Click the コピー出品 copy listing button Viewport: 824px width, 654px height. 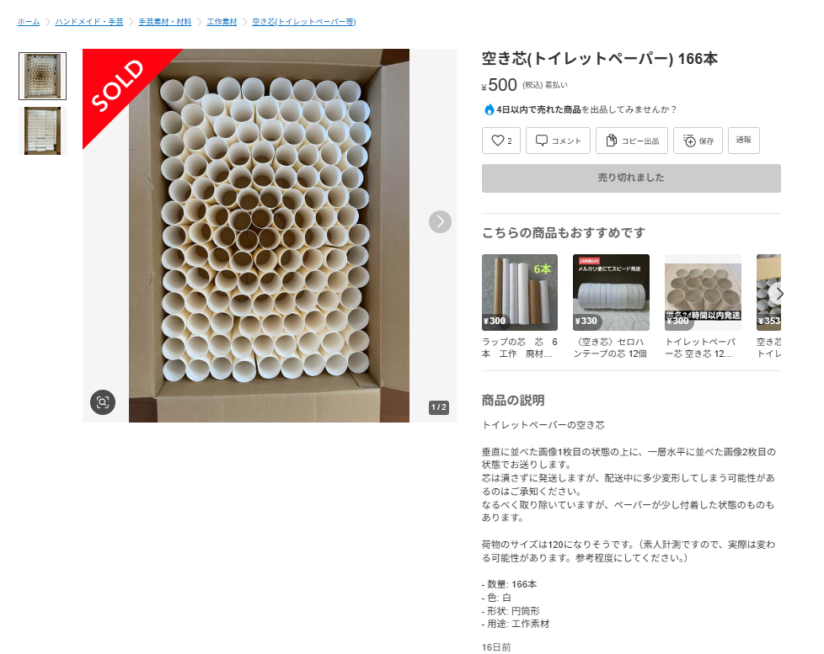(632, 141)
